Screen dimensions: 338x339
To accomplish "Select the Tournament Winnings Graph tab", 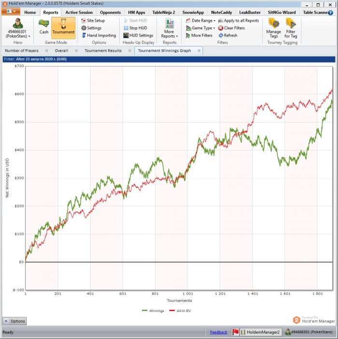I will (x=165, y=51).
